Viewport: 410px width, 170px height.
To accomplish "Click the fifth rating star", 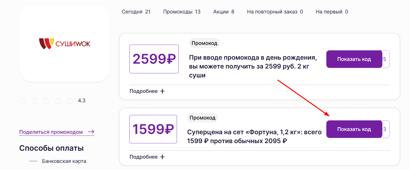I will [70, 100].
